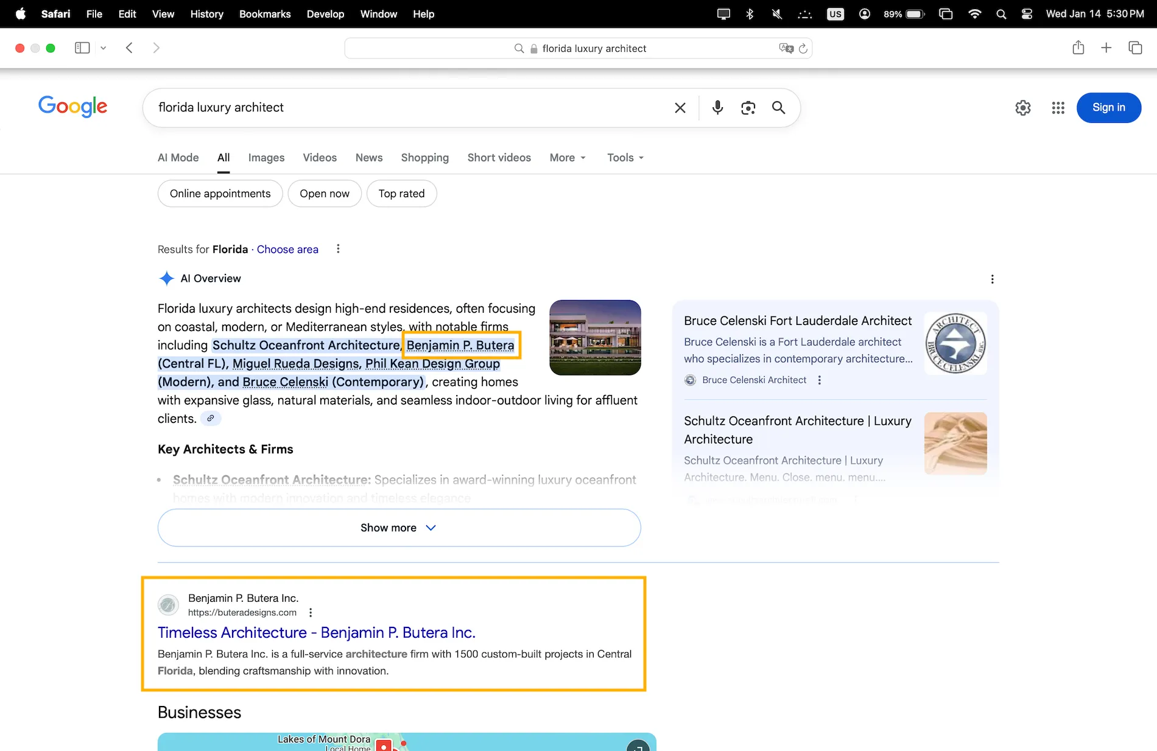
Task: Open the Bookmarks menu in the menu bar
Action: click(x=264, y=13)
